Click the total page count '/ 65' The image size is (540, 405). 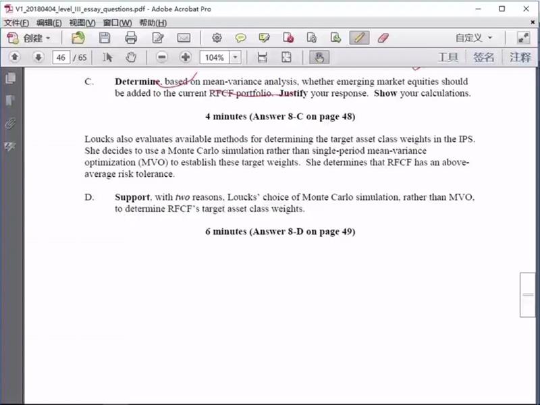(x=80, y=57)
